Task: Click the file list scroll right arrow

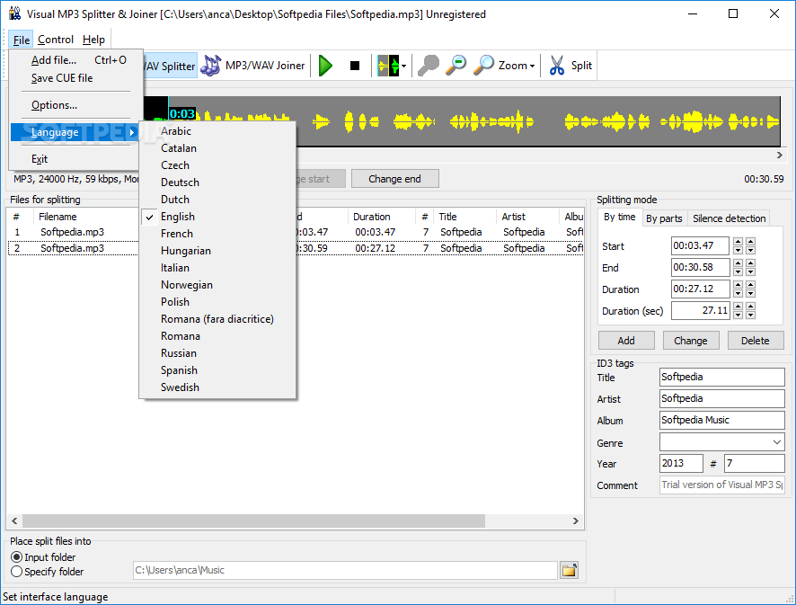Action: point(576,520)
